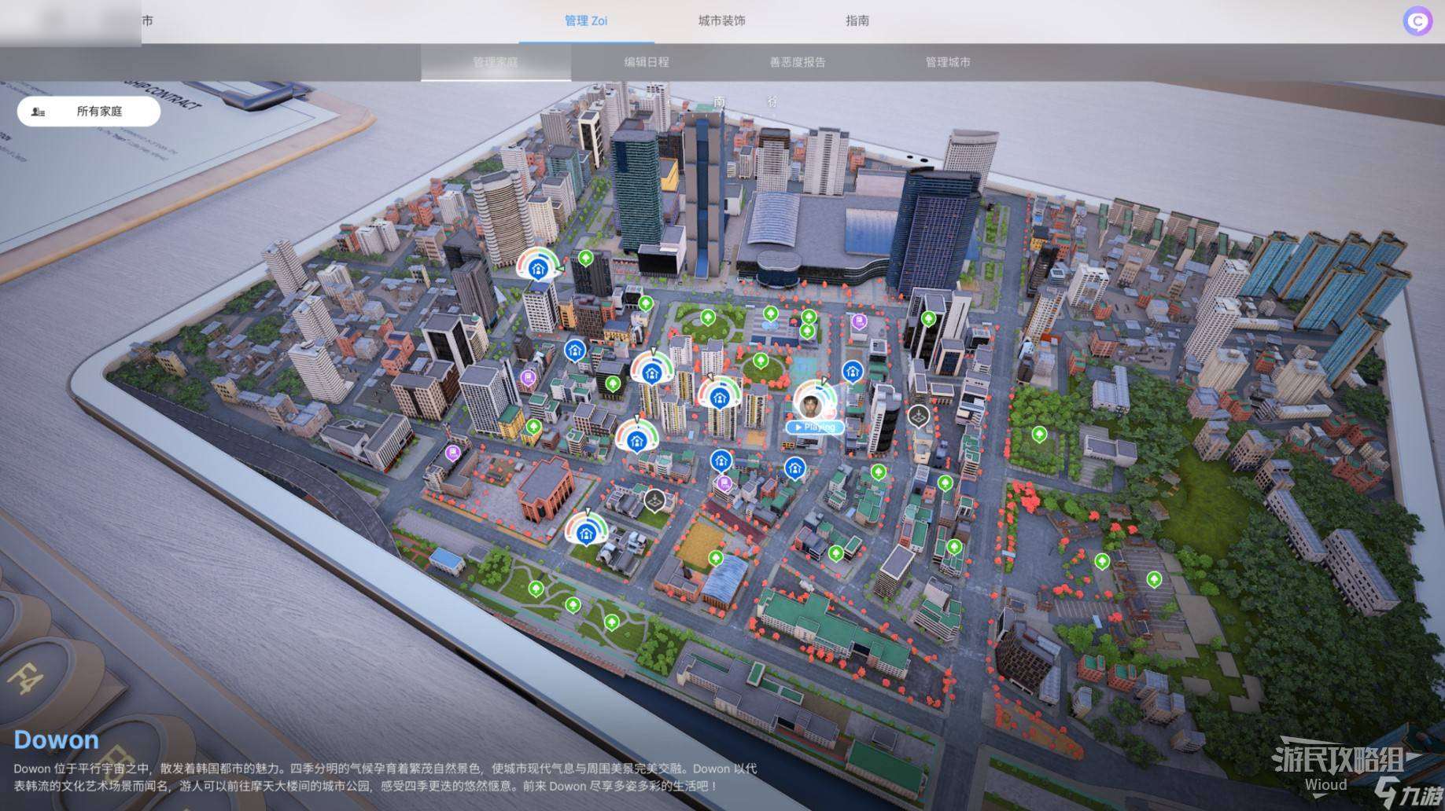This screenshot has width=1445, height=811.
Task: Switch to the 城市装饰 tab
Action: point(721,21)
